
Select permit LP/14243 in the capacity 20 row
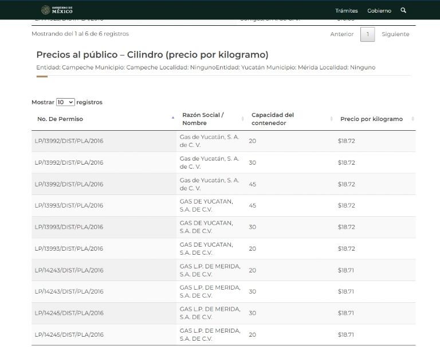click(69, 270)
